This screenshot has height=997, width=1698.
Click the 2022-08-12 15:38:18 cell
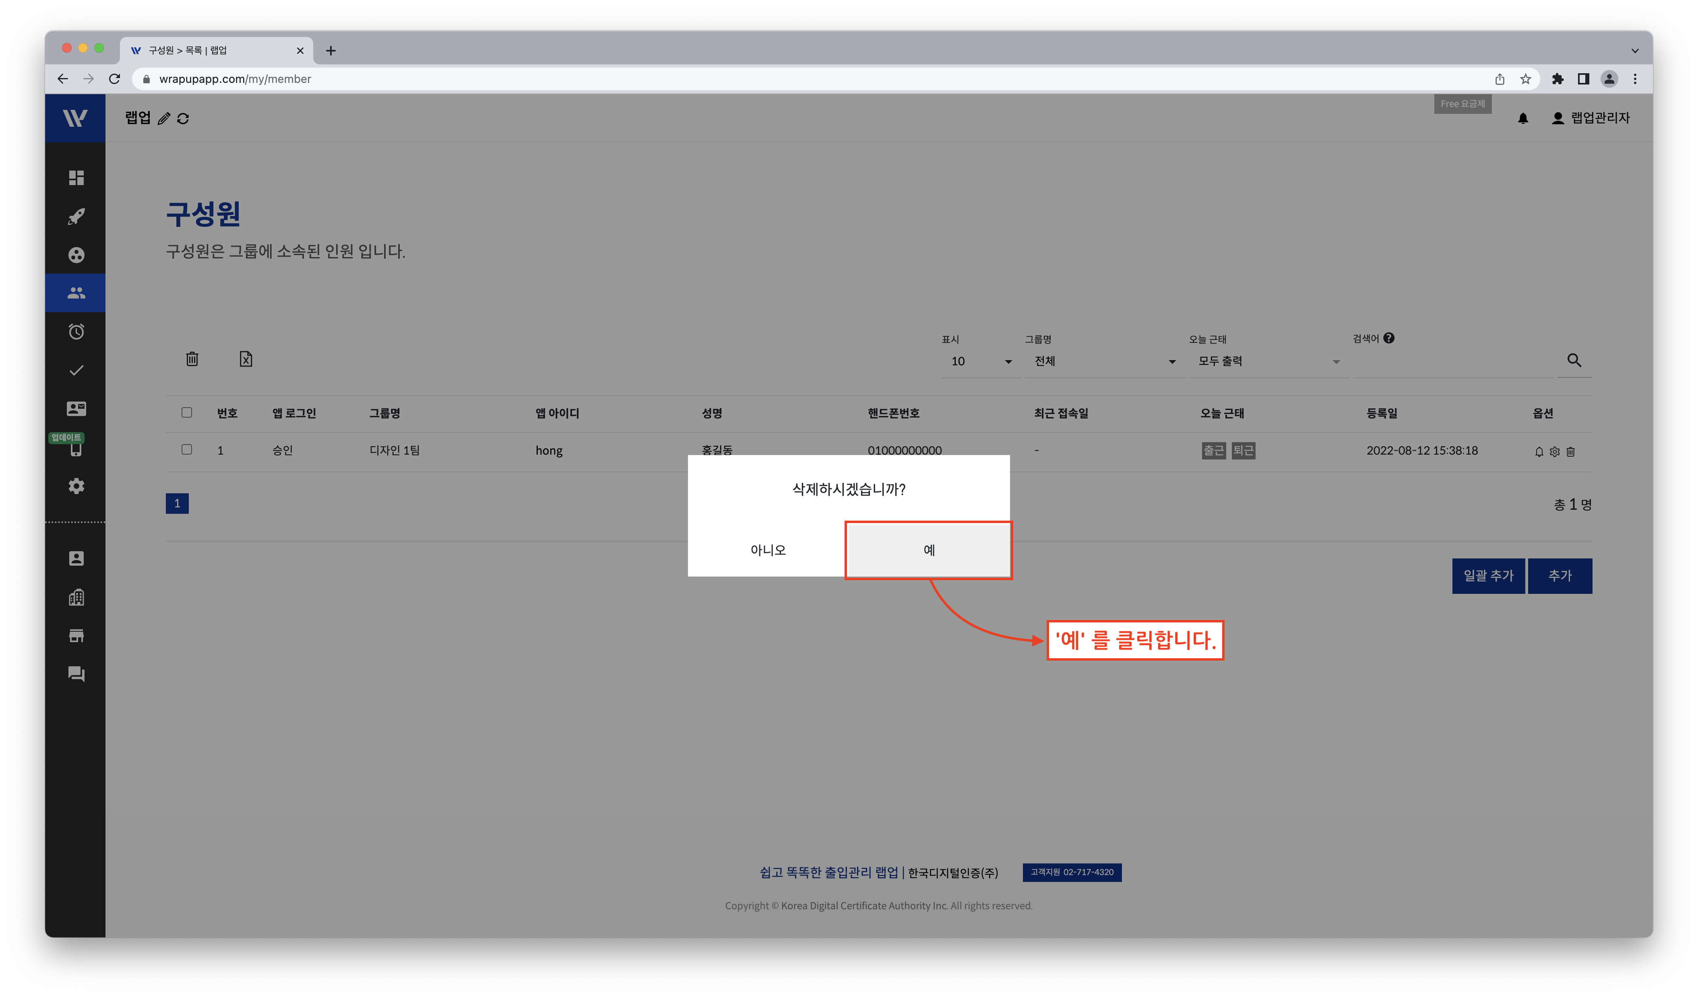click(x=1422, y=450)
